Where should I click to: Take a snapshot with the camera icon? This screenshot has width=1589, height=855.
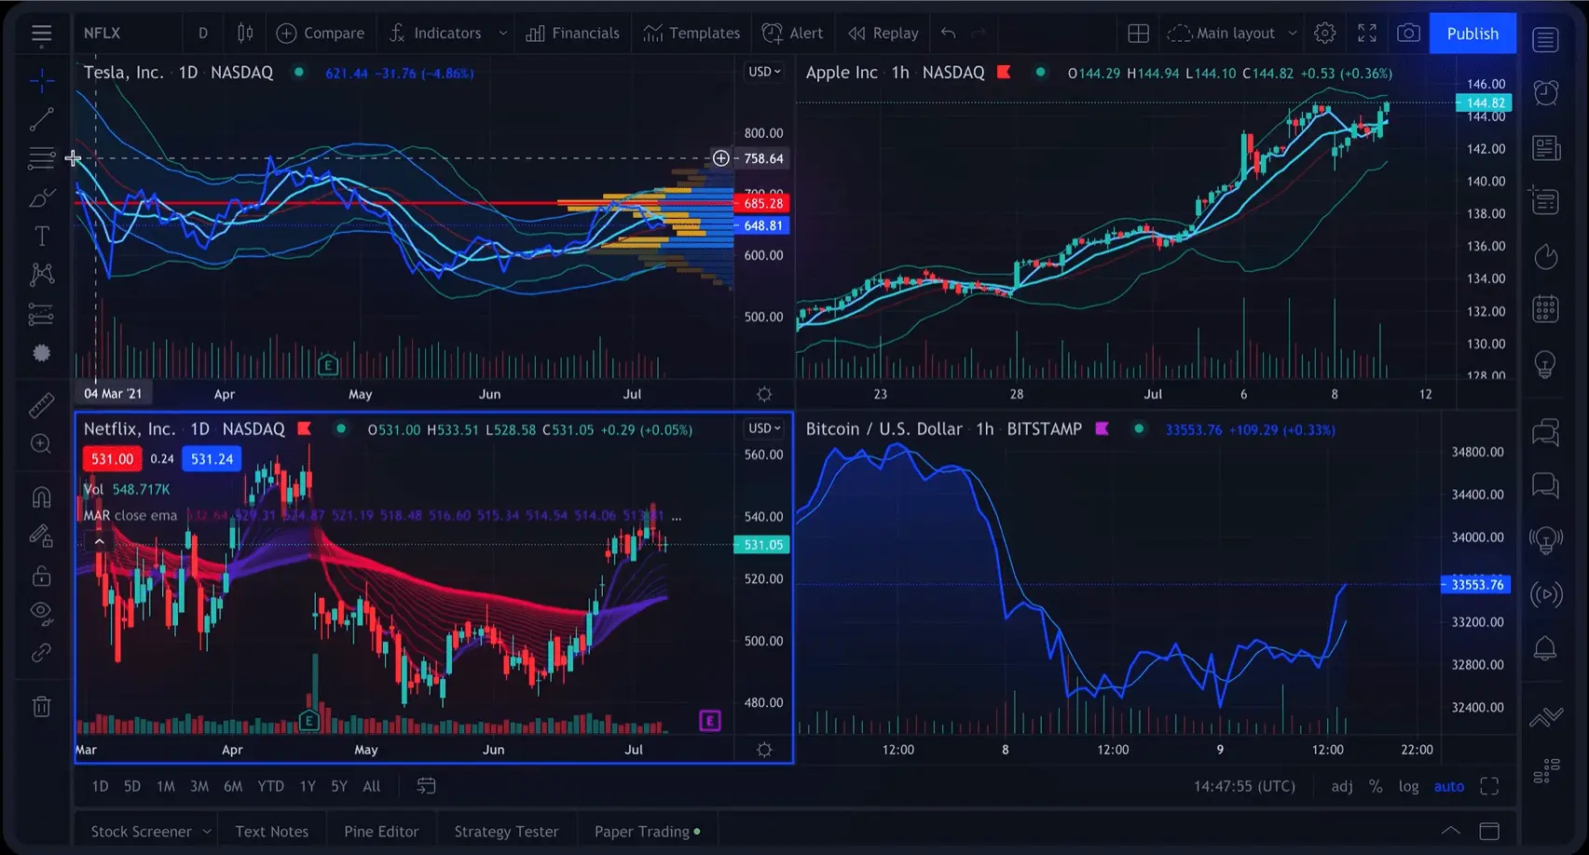[1408, 32]
